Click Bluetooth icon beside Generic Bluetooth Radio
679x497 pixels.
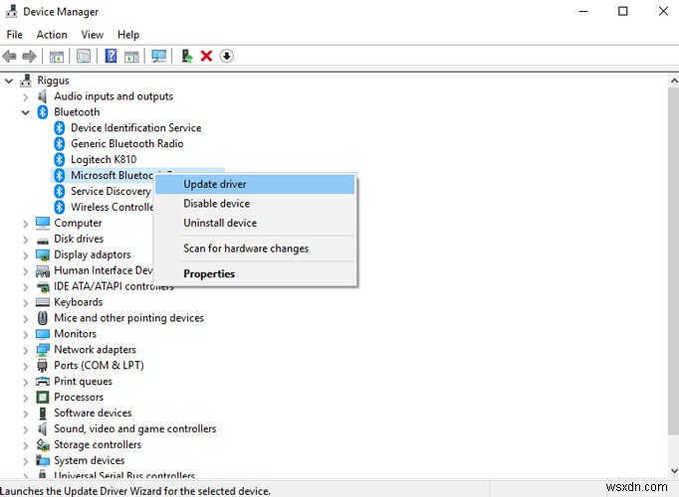click(x=60, y=143)
